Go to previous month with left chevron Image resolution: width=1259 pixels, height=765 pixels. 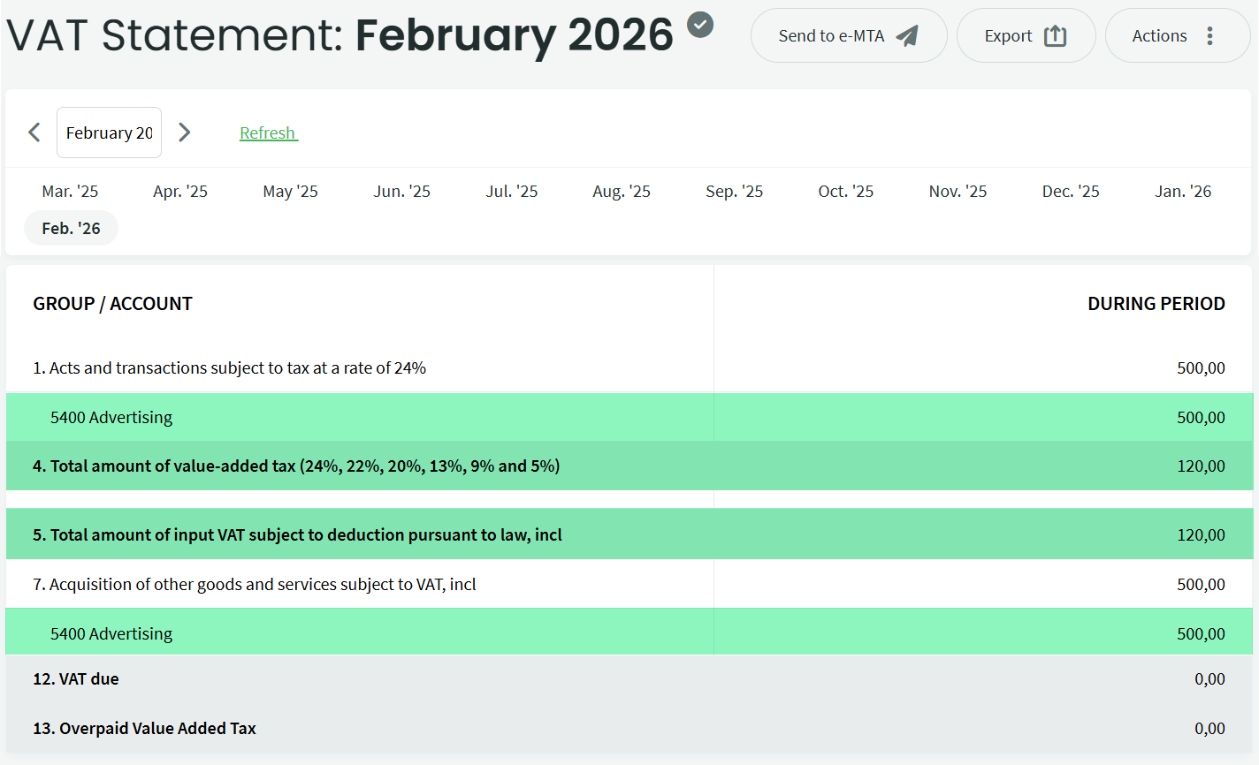tap(34, 133)
